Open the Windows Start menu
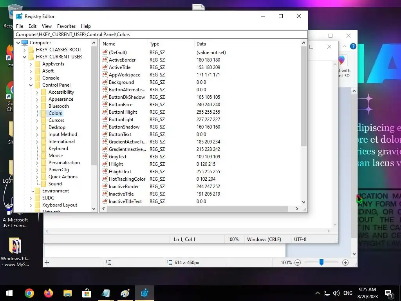The image size is (401, 301). click(9, 293)
